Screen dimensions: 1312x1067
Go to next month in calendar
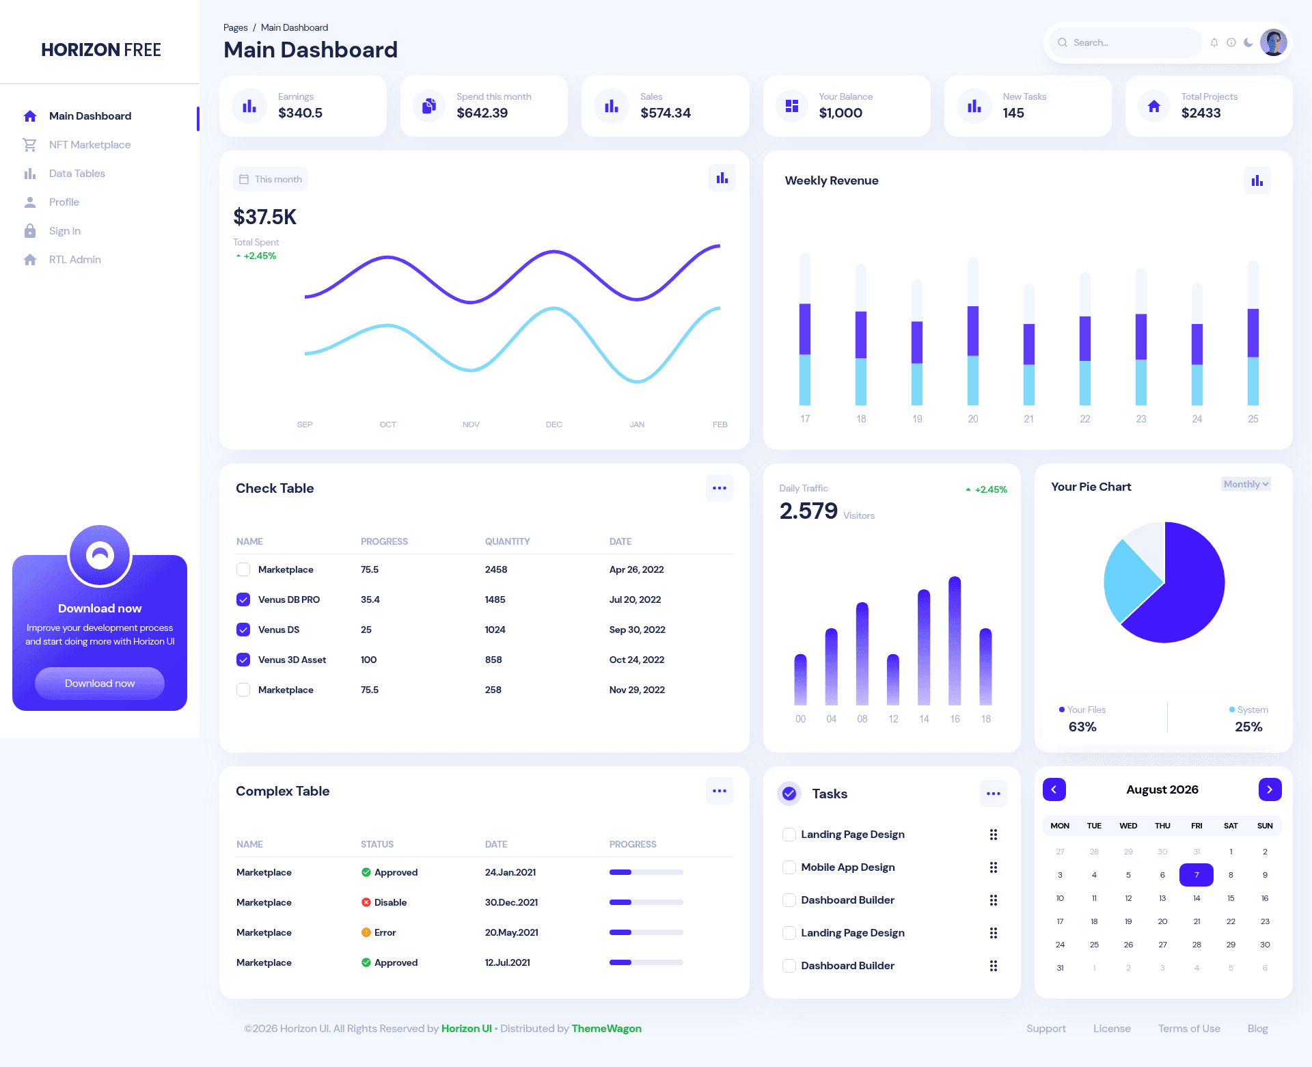tap(1270, 789)
